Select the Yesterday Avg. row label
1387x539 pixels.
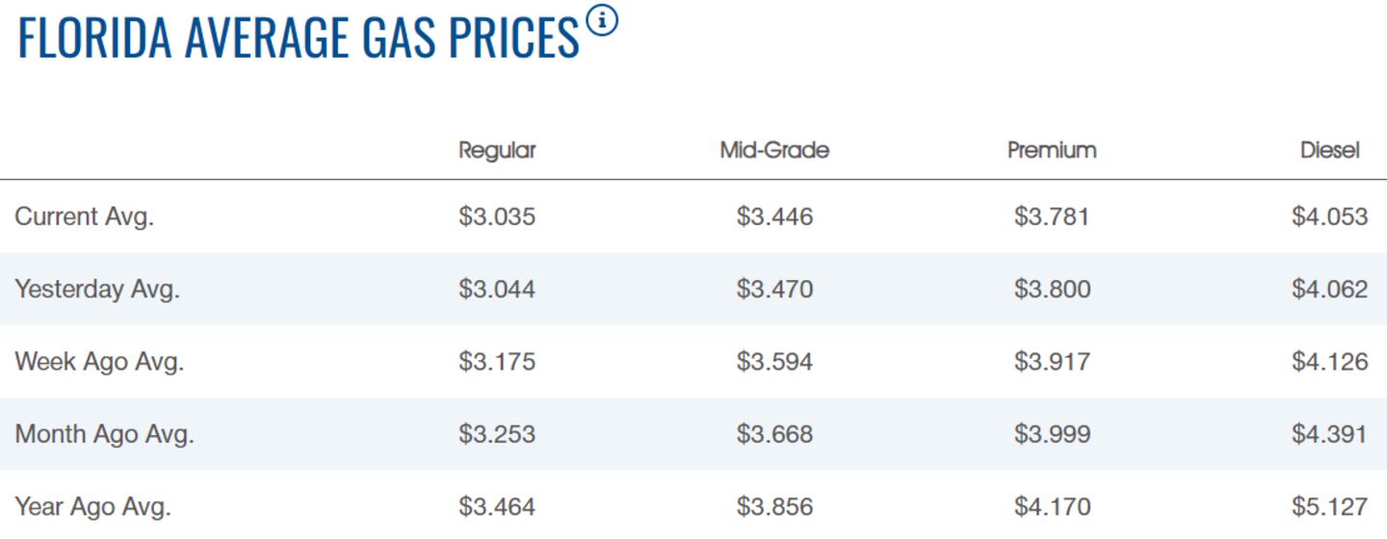pos(97,289)
